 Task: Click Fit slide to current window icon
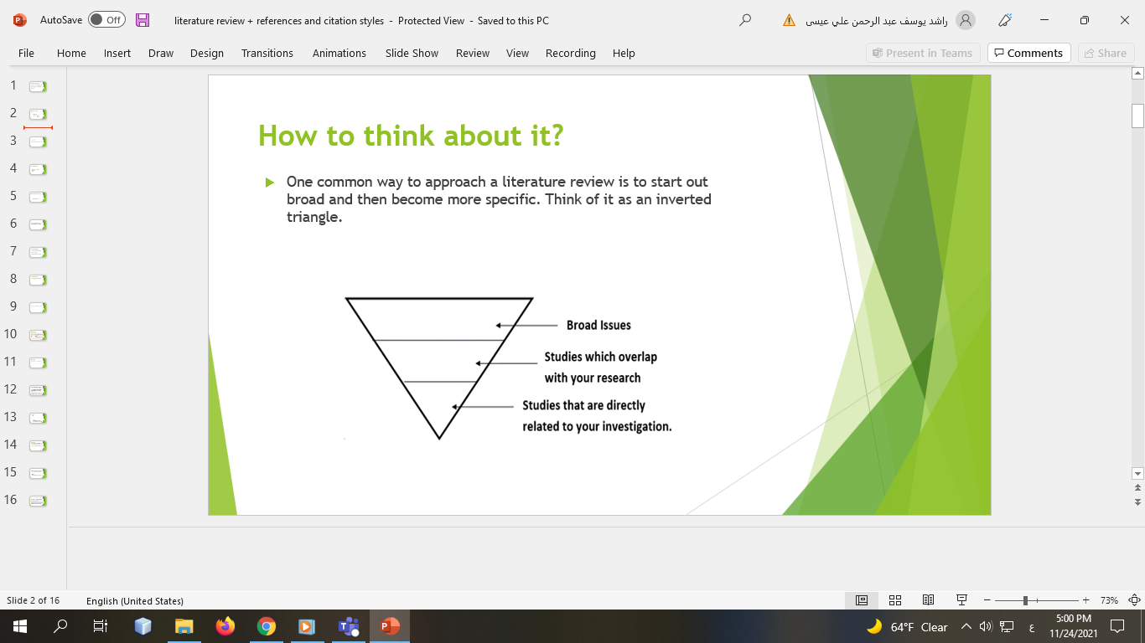click(x=1135, y=600)
